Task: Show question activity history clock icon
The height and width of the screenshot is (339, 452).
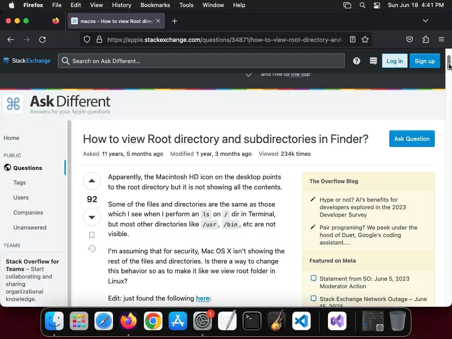Action: click(x=92, y=249)
